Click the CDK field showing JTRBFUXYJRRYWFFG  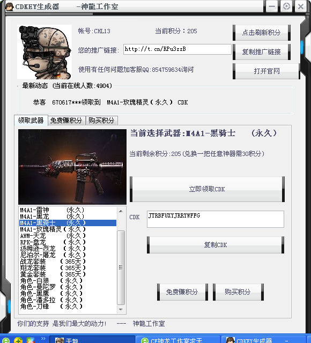pyautogui.click(x=216, y=219)
